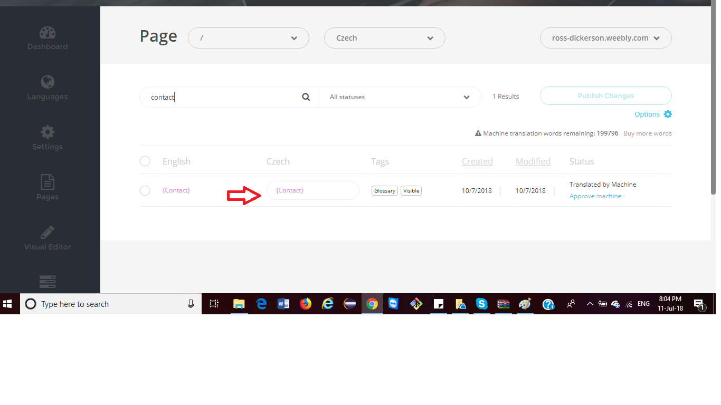721x405 pixels.
Task: Launch the Visual Editor pencil icon
Action: coord(48,233)
